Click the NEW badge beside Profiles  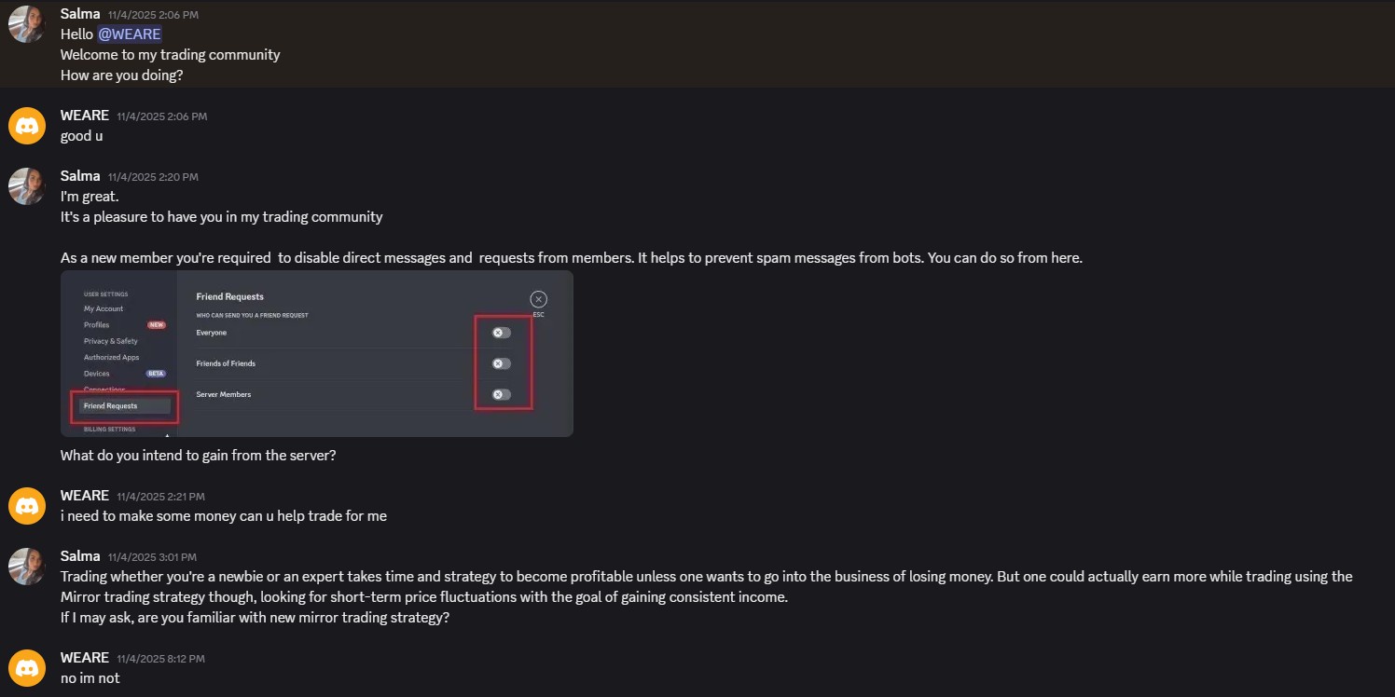click(x=157, y=324)
